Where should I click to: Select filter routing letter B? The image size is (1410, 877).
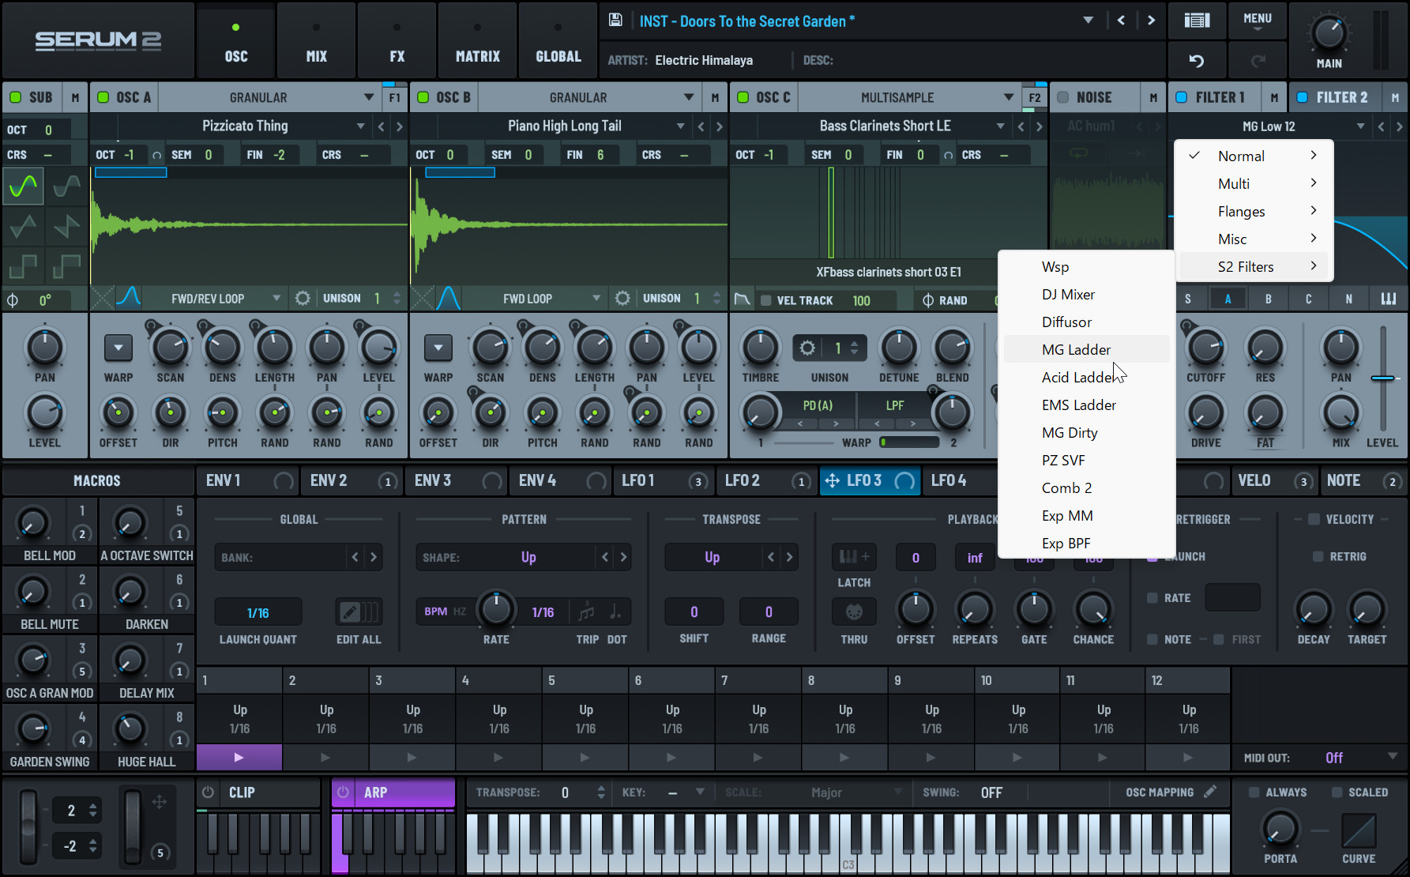1268,299
